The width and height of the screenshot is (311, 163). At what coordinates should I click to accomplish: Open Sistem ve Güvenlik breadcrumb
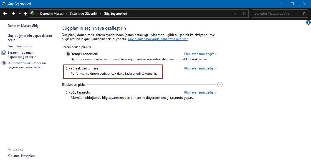point(84,14)
